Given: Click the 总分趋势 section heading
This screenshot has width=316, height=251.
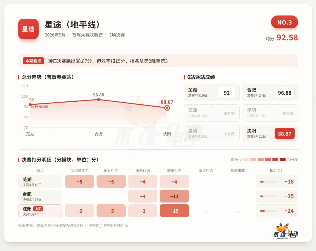Looking at the screenshot, I should [48, 77].
